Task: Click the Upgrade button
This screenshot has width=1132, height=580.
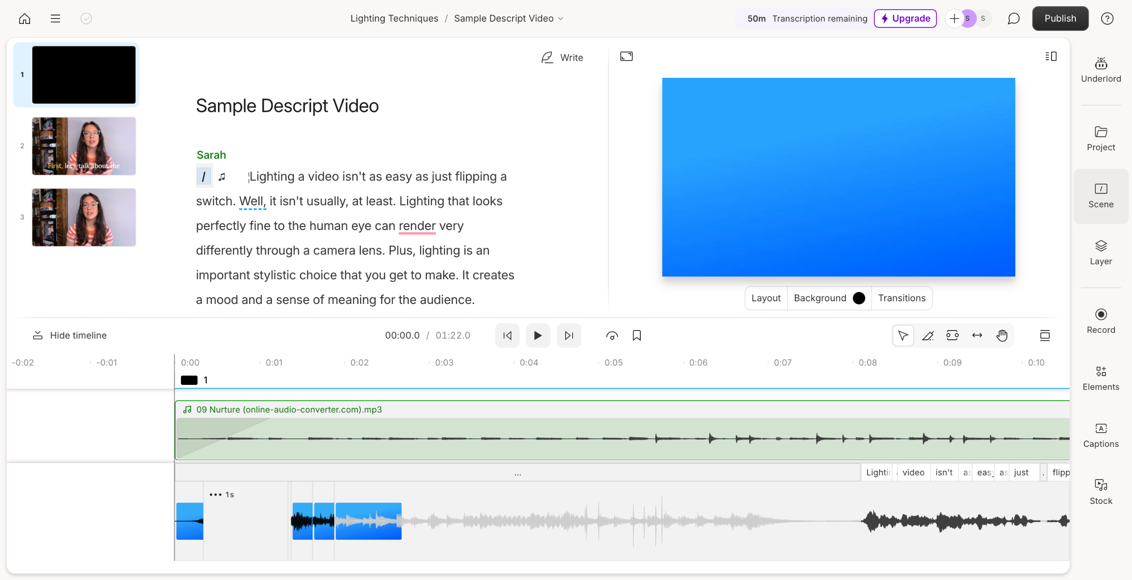Action: [x=905, y=19]
